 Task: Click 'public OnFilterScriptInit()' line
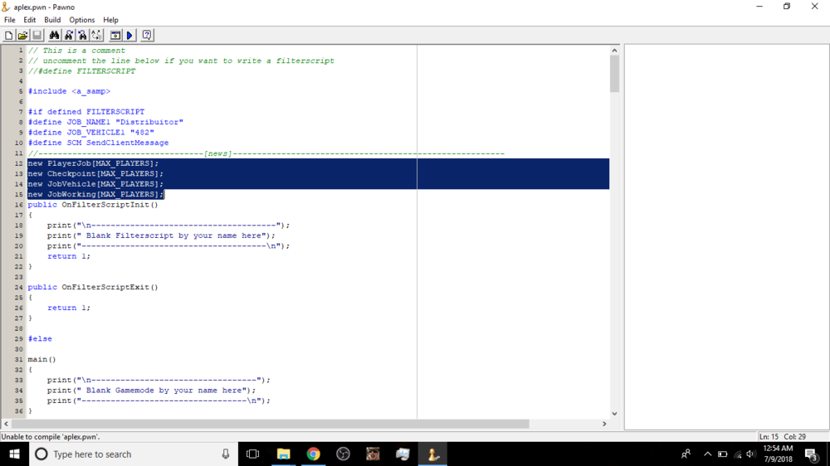(x=93, y=205)
